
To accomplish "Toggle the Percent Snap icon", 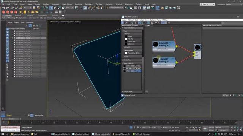I will tap(98, 8).
